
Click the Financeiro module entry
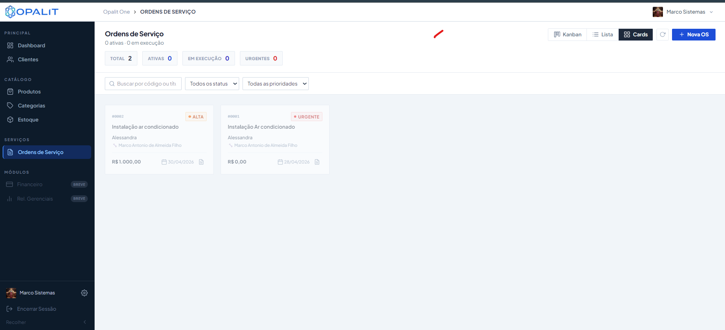[x=47, y=184]
